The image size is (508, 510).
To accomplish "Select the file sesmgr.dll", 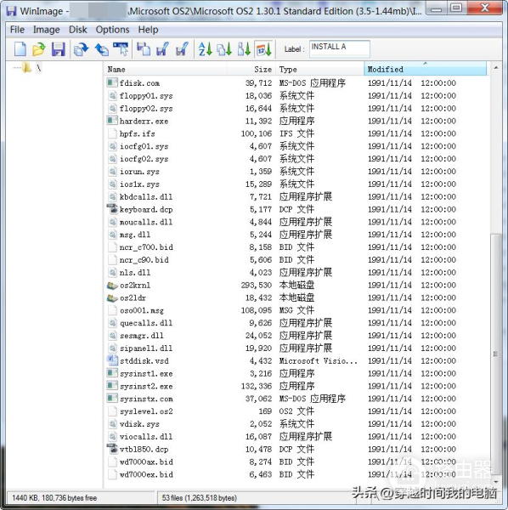I will [x=142, y=336].
